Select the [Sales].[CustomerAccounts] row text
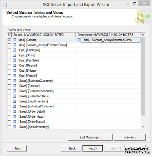The height and width of the screenshot is (156, 152). (36, 91)
